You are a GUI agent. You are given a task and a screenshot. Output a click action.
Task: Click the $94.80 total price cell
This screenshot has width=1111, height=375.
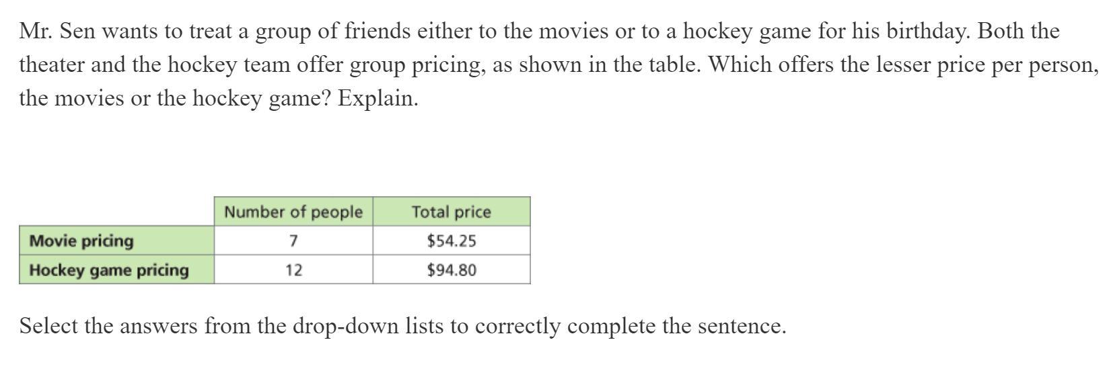click(451, 270)
